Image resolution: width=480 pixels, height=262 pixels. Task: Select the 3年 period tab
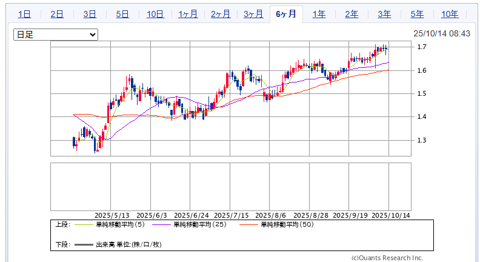coord(384,14)
